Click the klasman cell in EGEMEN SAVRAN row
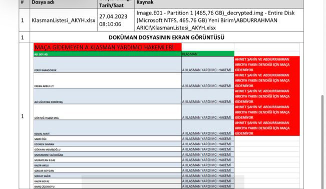 208,144
